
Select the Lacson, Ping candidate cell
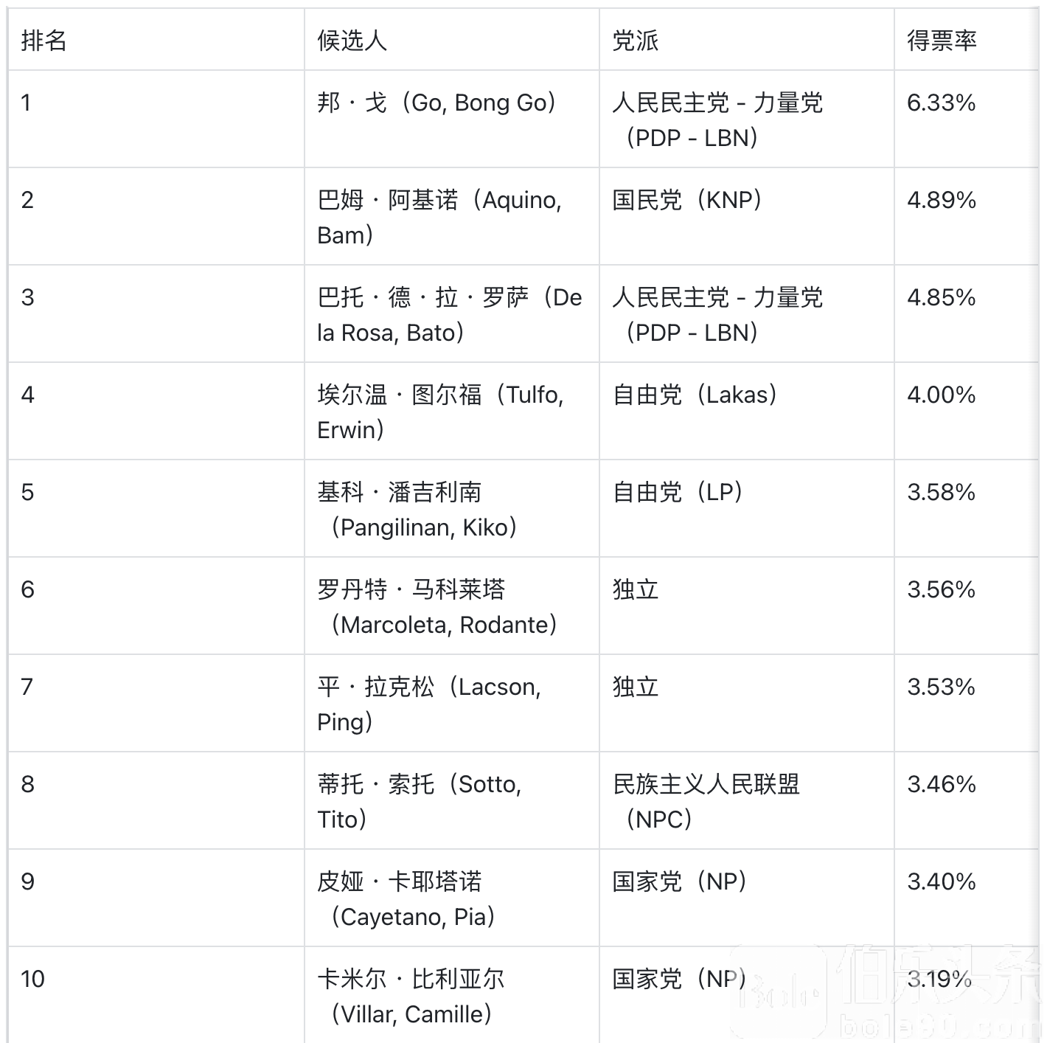[x=429, y=704]
